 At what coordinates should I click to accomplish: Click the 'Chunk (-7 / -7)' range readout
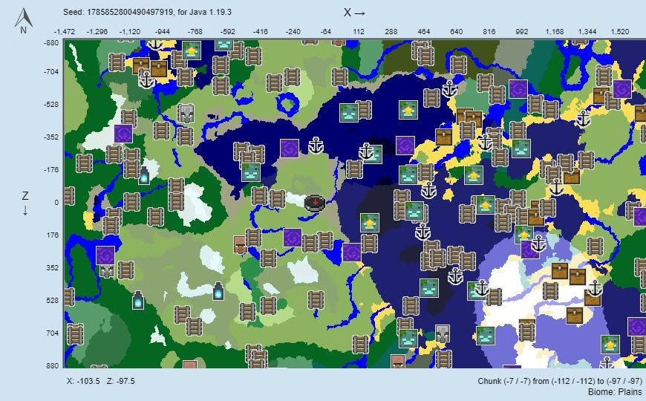click(559, 381)
